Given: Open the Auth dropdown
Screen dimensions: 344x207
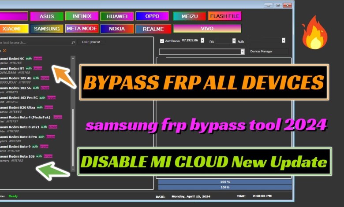Looking at the screenshot, I should pyautogui.click(x=284, y=41).
